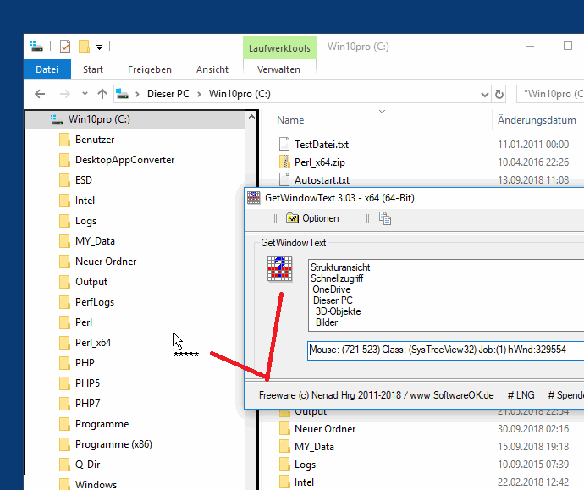
Task: Open the Datei ribbon tab
Action: coord(47,69)
